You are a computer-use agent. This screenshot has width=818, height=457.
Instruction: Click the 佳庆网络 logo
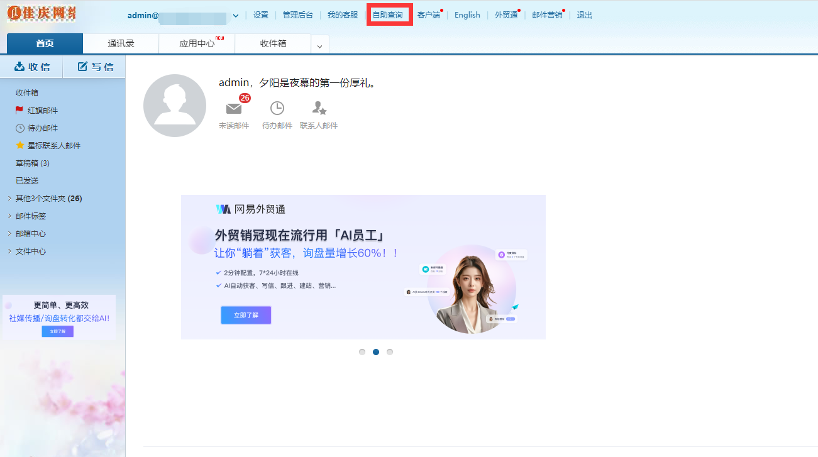pyautogui.click(x=41, y=13)
